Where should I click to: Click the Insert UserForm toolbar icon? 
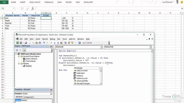click(x=21, y=43)
